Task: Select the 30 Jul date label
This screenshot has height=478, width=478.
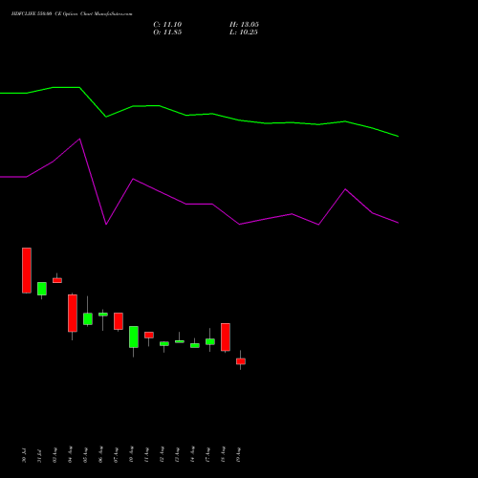Action: [24, 455]
